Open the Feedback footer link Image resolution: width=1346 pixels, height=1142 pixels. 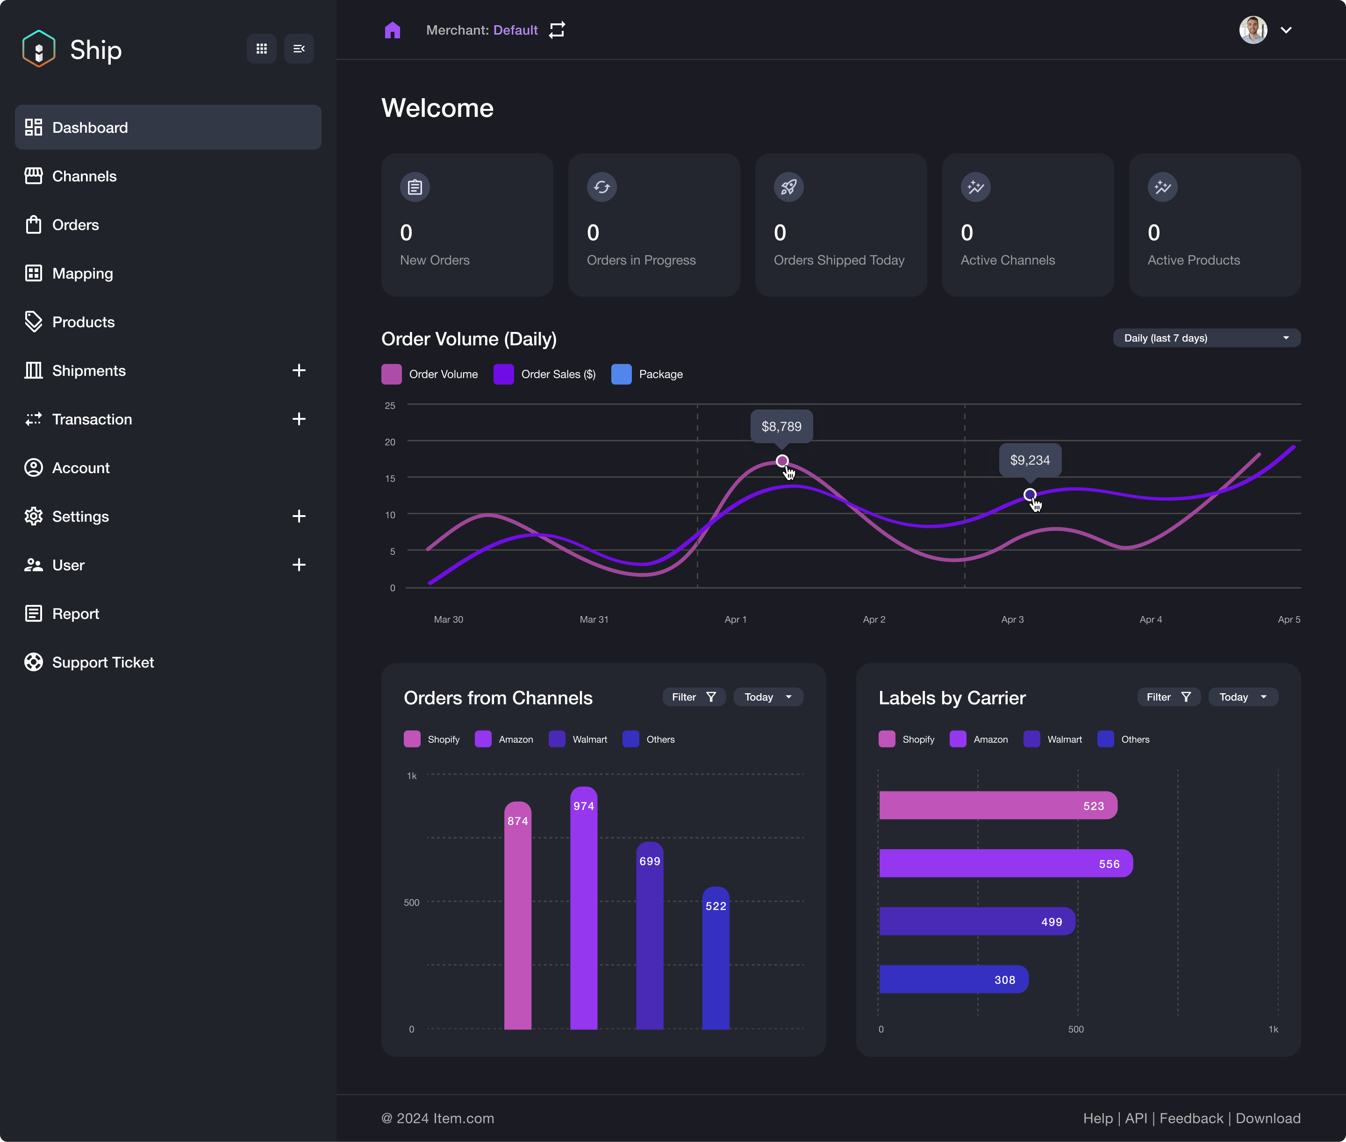tap(1191, 1118)
